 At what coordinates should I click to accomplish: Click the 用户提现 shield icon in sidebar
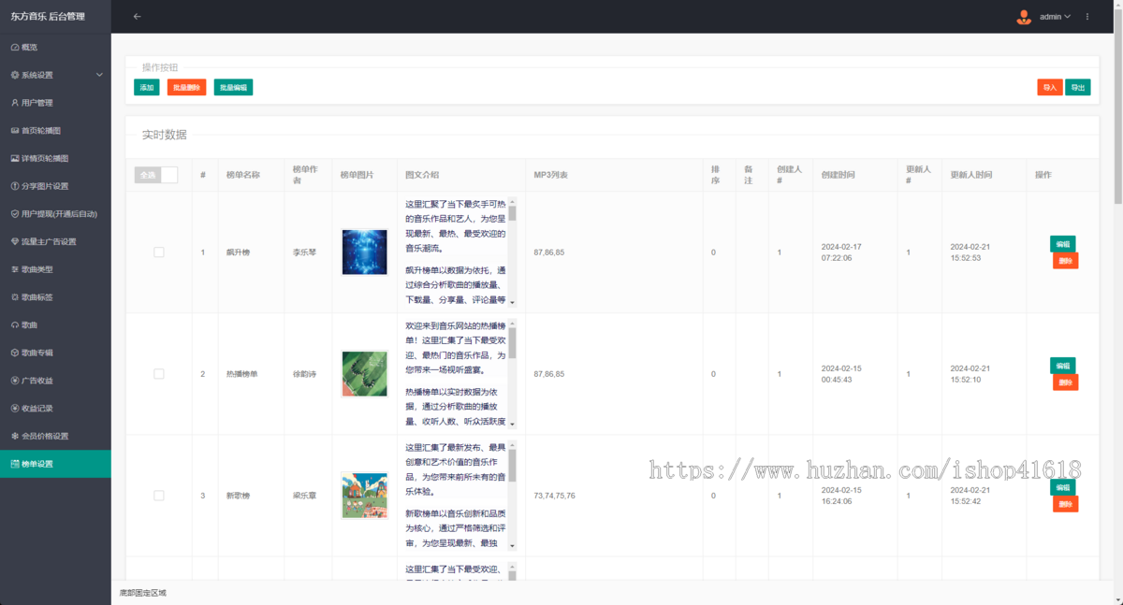pyautogui.click(x=15, y=214)
